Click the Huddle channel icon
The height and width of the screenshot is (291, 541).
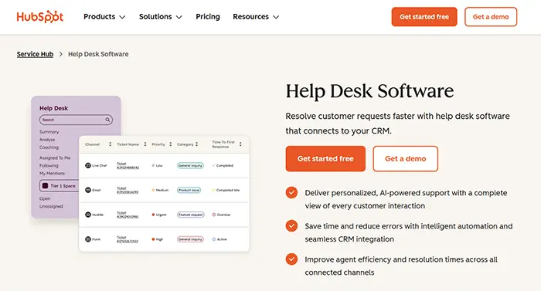88,215
